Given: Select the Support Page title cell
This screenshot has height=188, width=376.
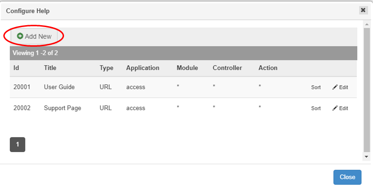Looking at the screenshot, I should [62, 108].
